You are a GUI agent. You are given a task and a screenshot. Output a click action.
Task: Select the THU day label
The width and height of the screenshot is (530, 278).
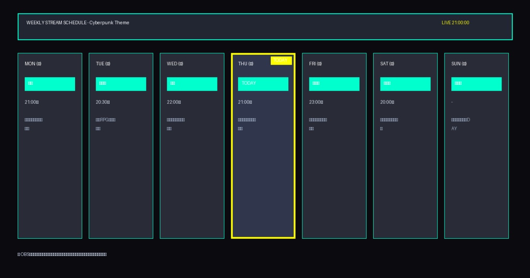(x=246, y=64)
